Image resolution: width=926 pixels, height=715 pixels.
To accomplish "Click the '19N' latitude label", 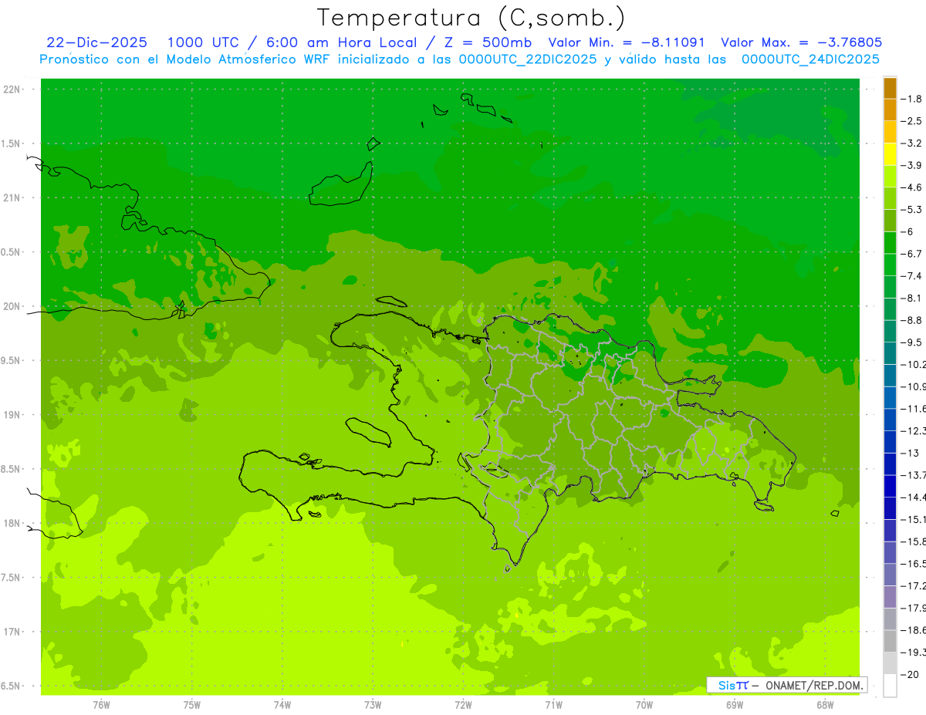I will (12, 415).
